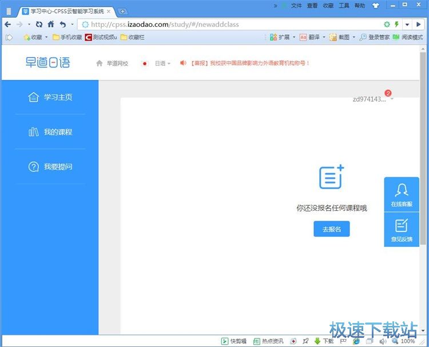Click the pin tool icon in status bar
The width and height of the screenshot is (429, 347).
coord(305,341)
